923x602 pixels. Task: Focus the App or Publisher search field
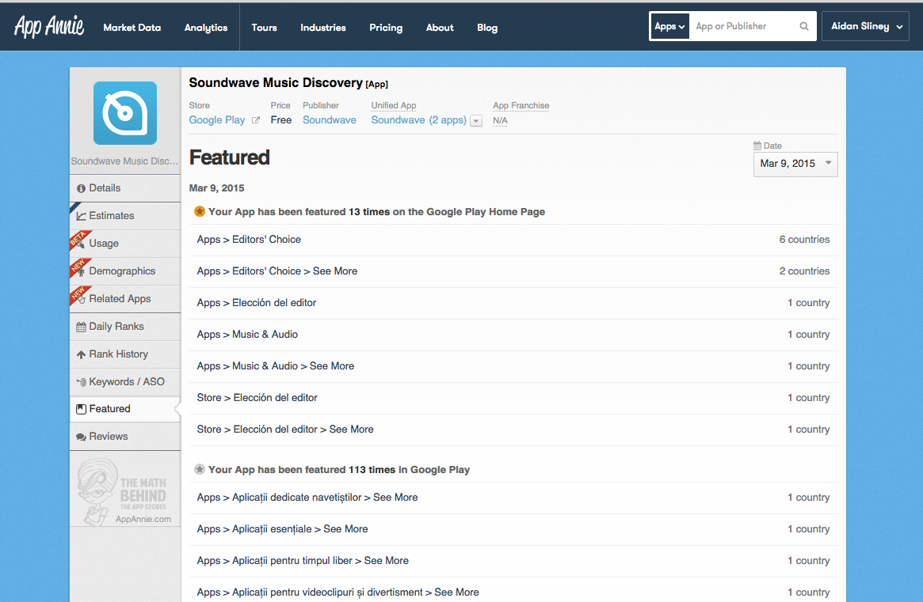(x=743, y=26)
